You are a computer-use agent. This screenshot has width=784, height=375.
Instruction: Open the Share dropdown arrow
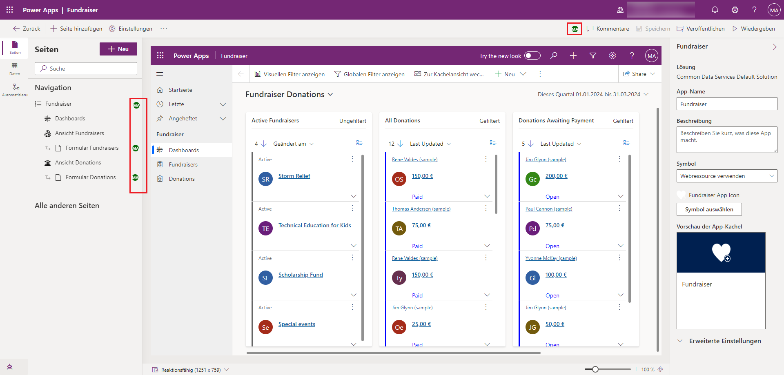pos(653,74)
